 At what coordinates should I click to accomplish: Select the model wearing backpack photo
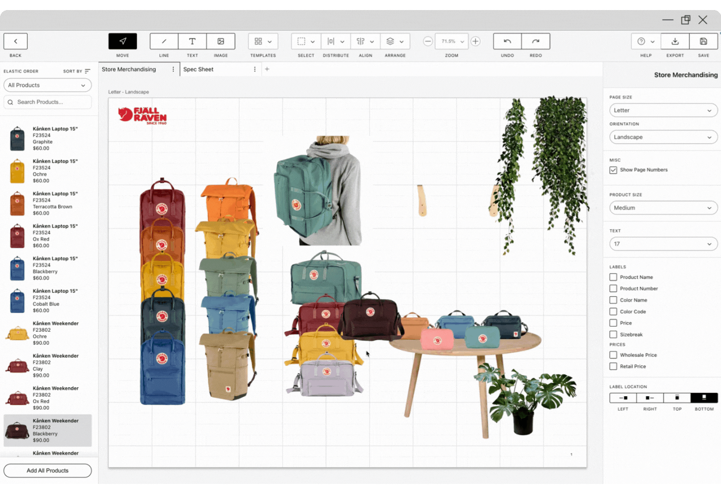319,191
